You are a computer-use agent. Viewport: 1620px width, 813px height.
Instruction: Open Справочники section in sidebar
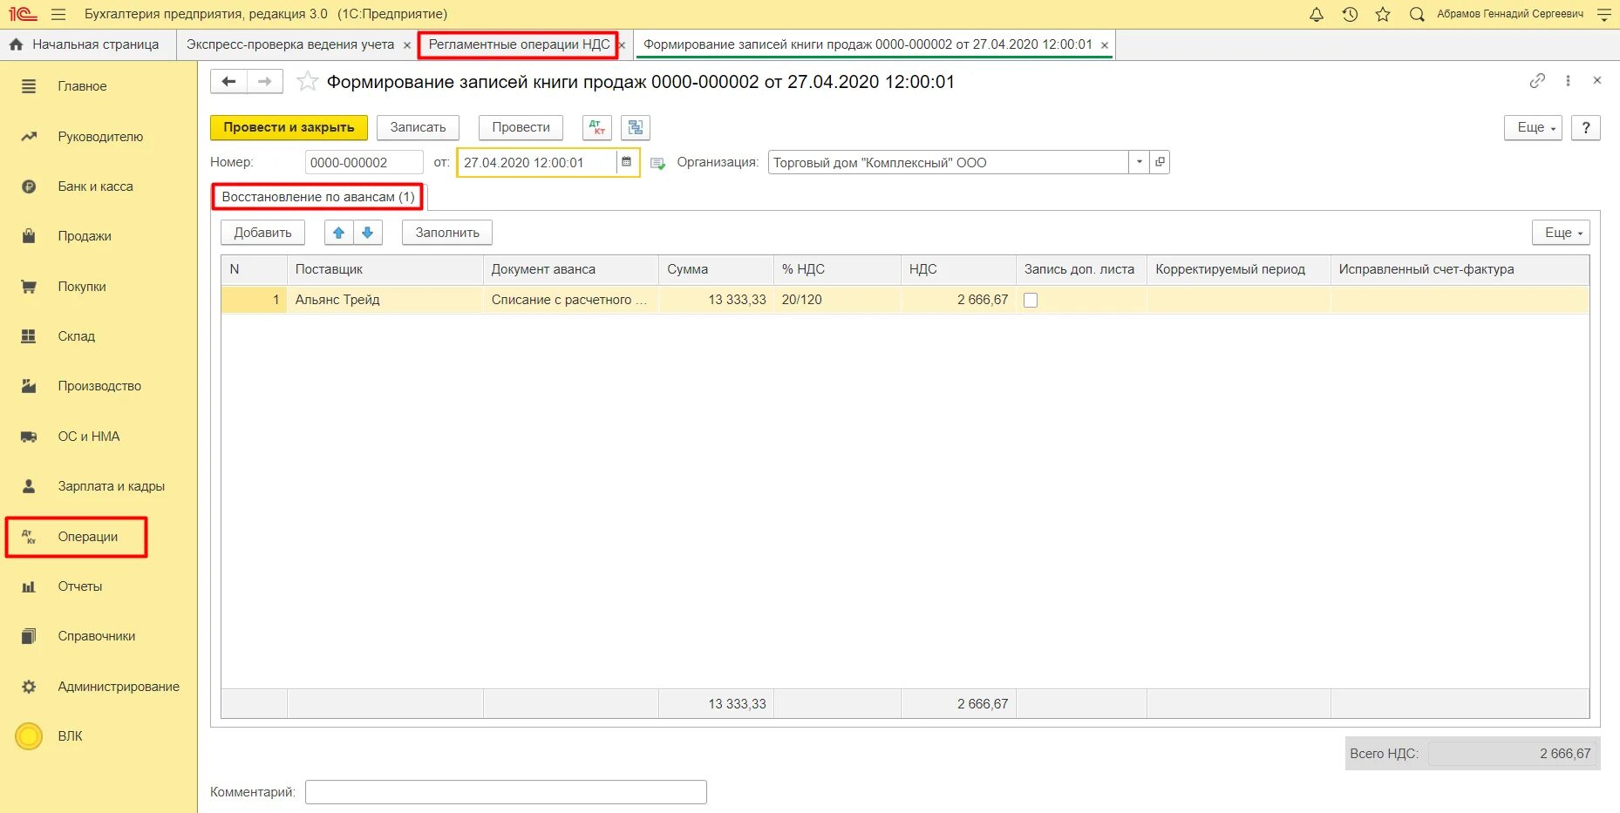tap(99, 636)
